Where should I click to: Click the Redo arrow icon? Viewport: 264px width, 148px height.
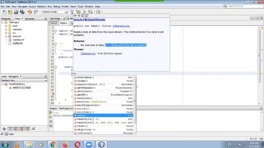pos(35,12)
